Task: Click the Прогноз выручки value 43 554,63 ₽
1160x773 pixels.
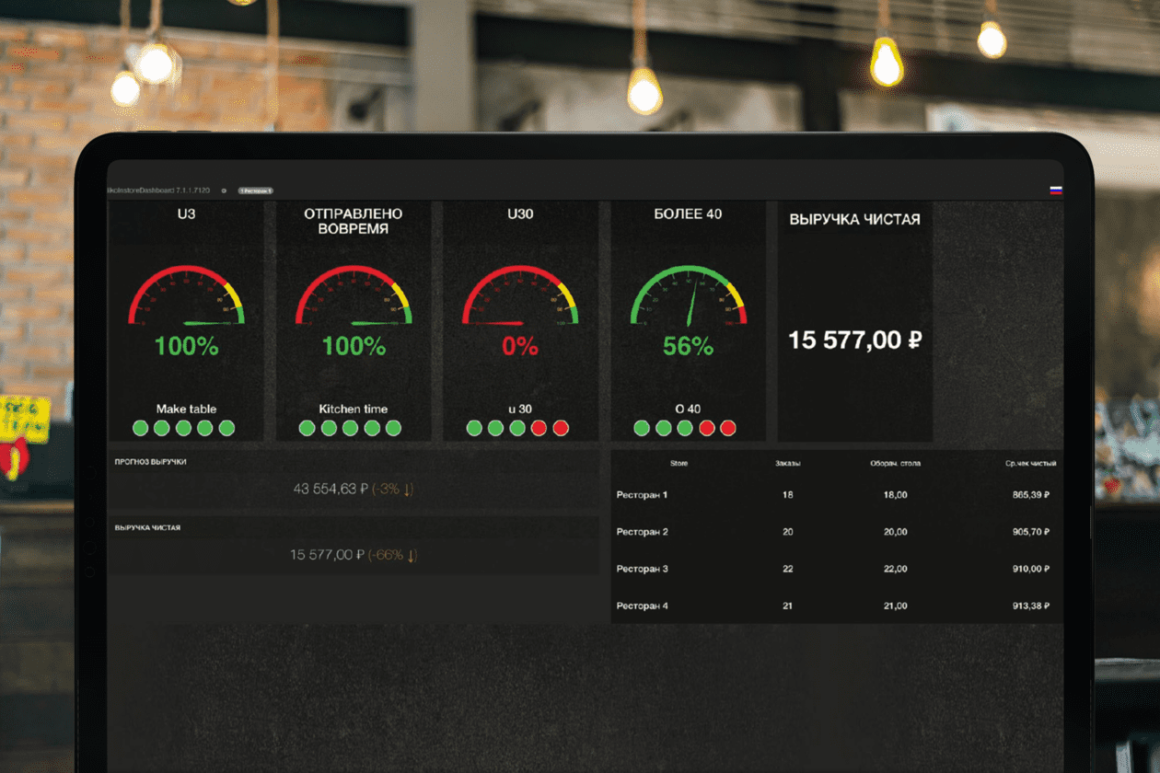Action: 330,489
